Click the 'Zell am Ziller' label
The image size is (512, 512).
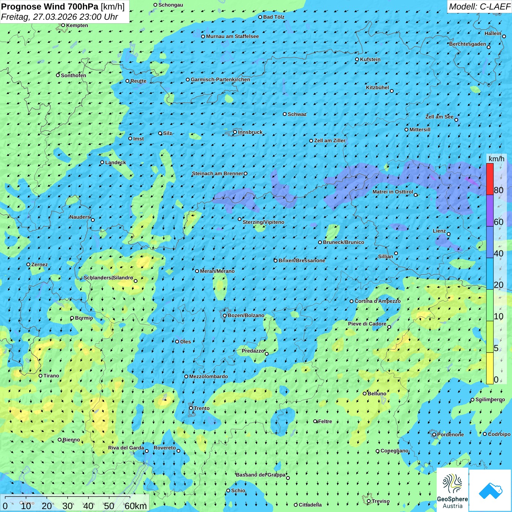pyautogui.click(x=330, y=140)
